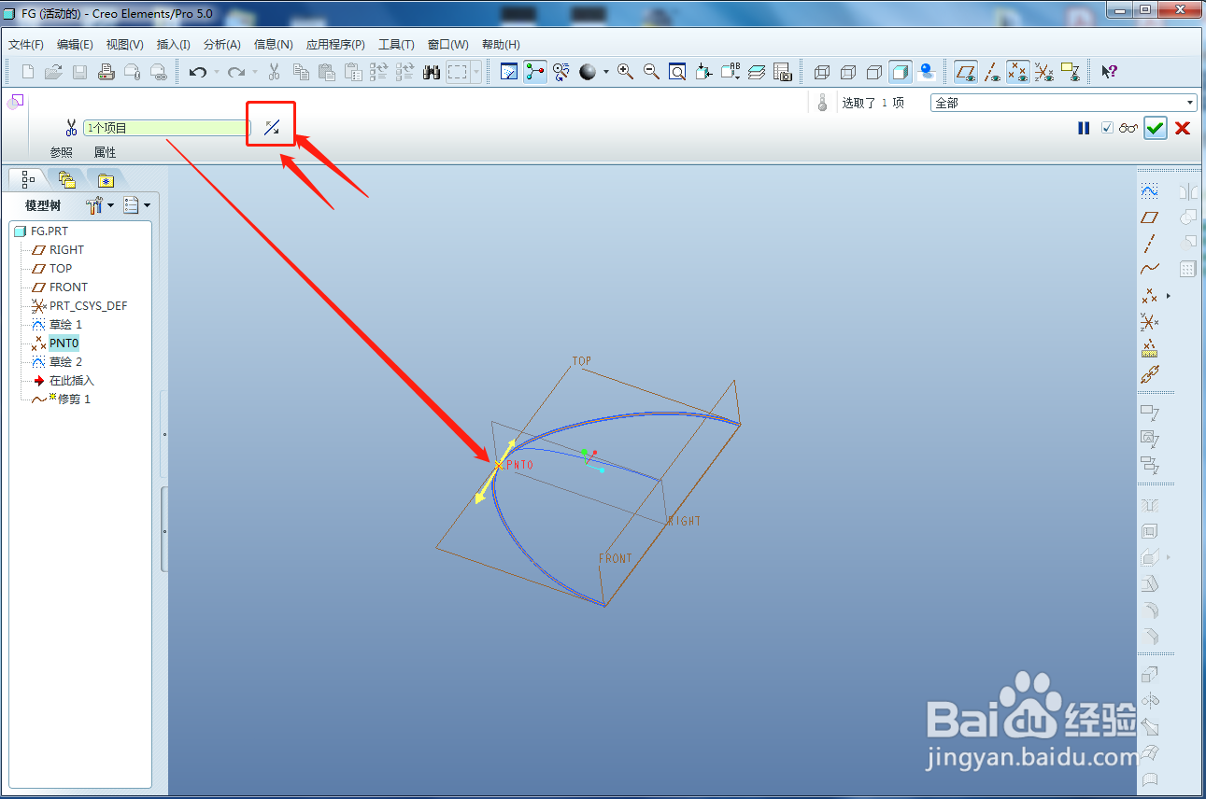
Task: Click the Layers icon in toolbar
Action: (757, 72)
